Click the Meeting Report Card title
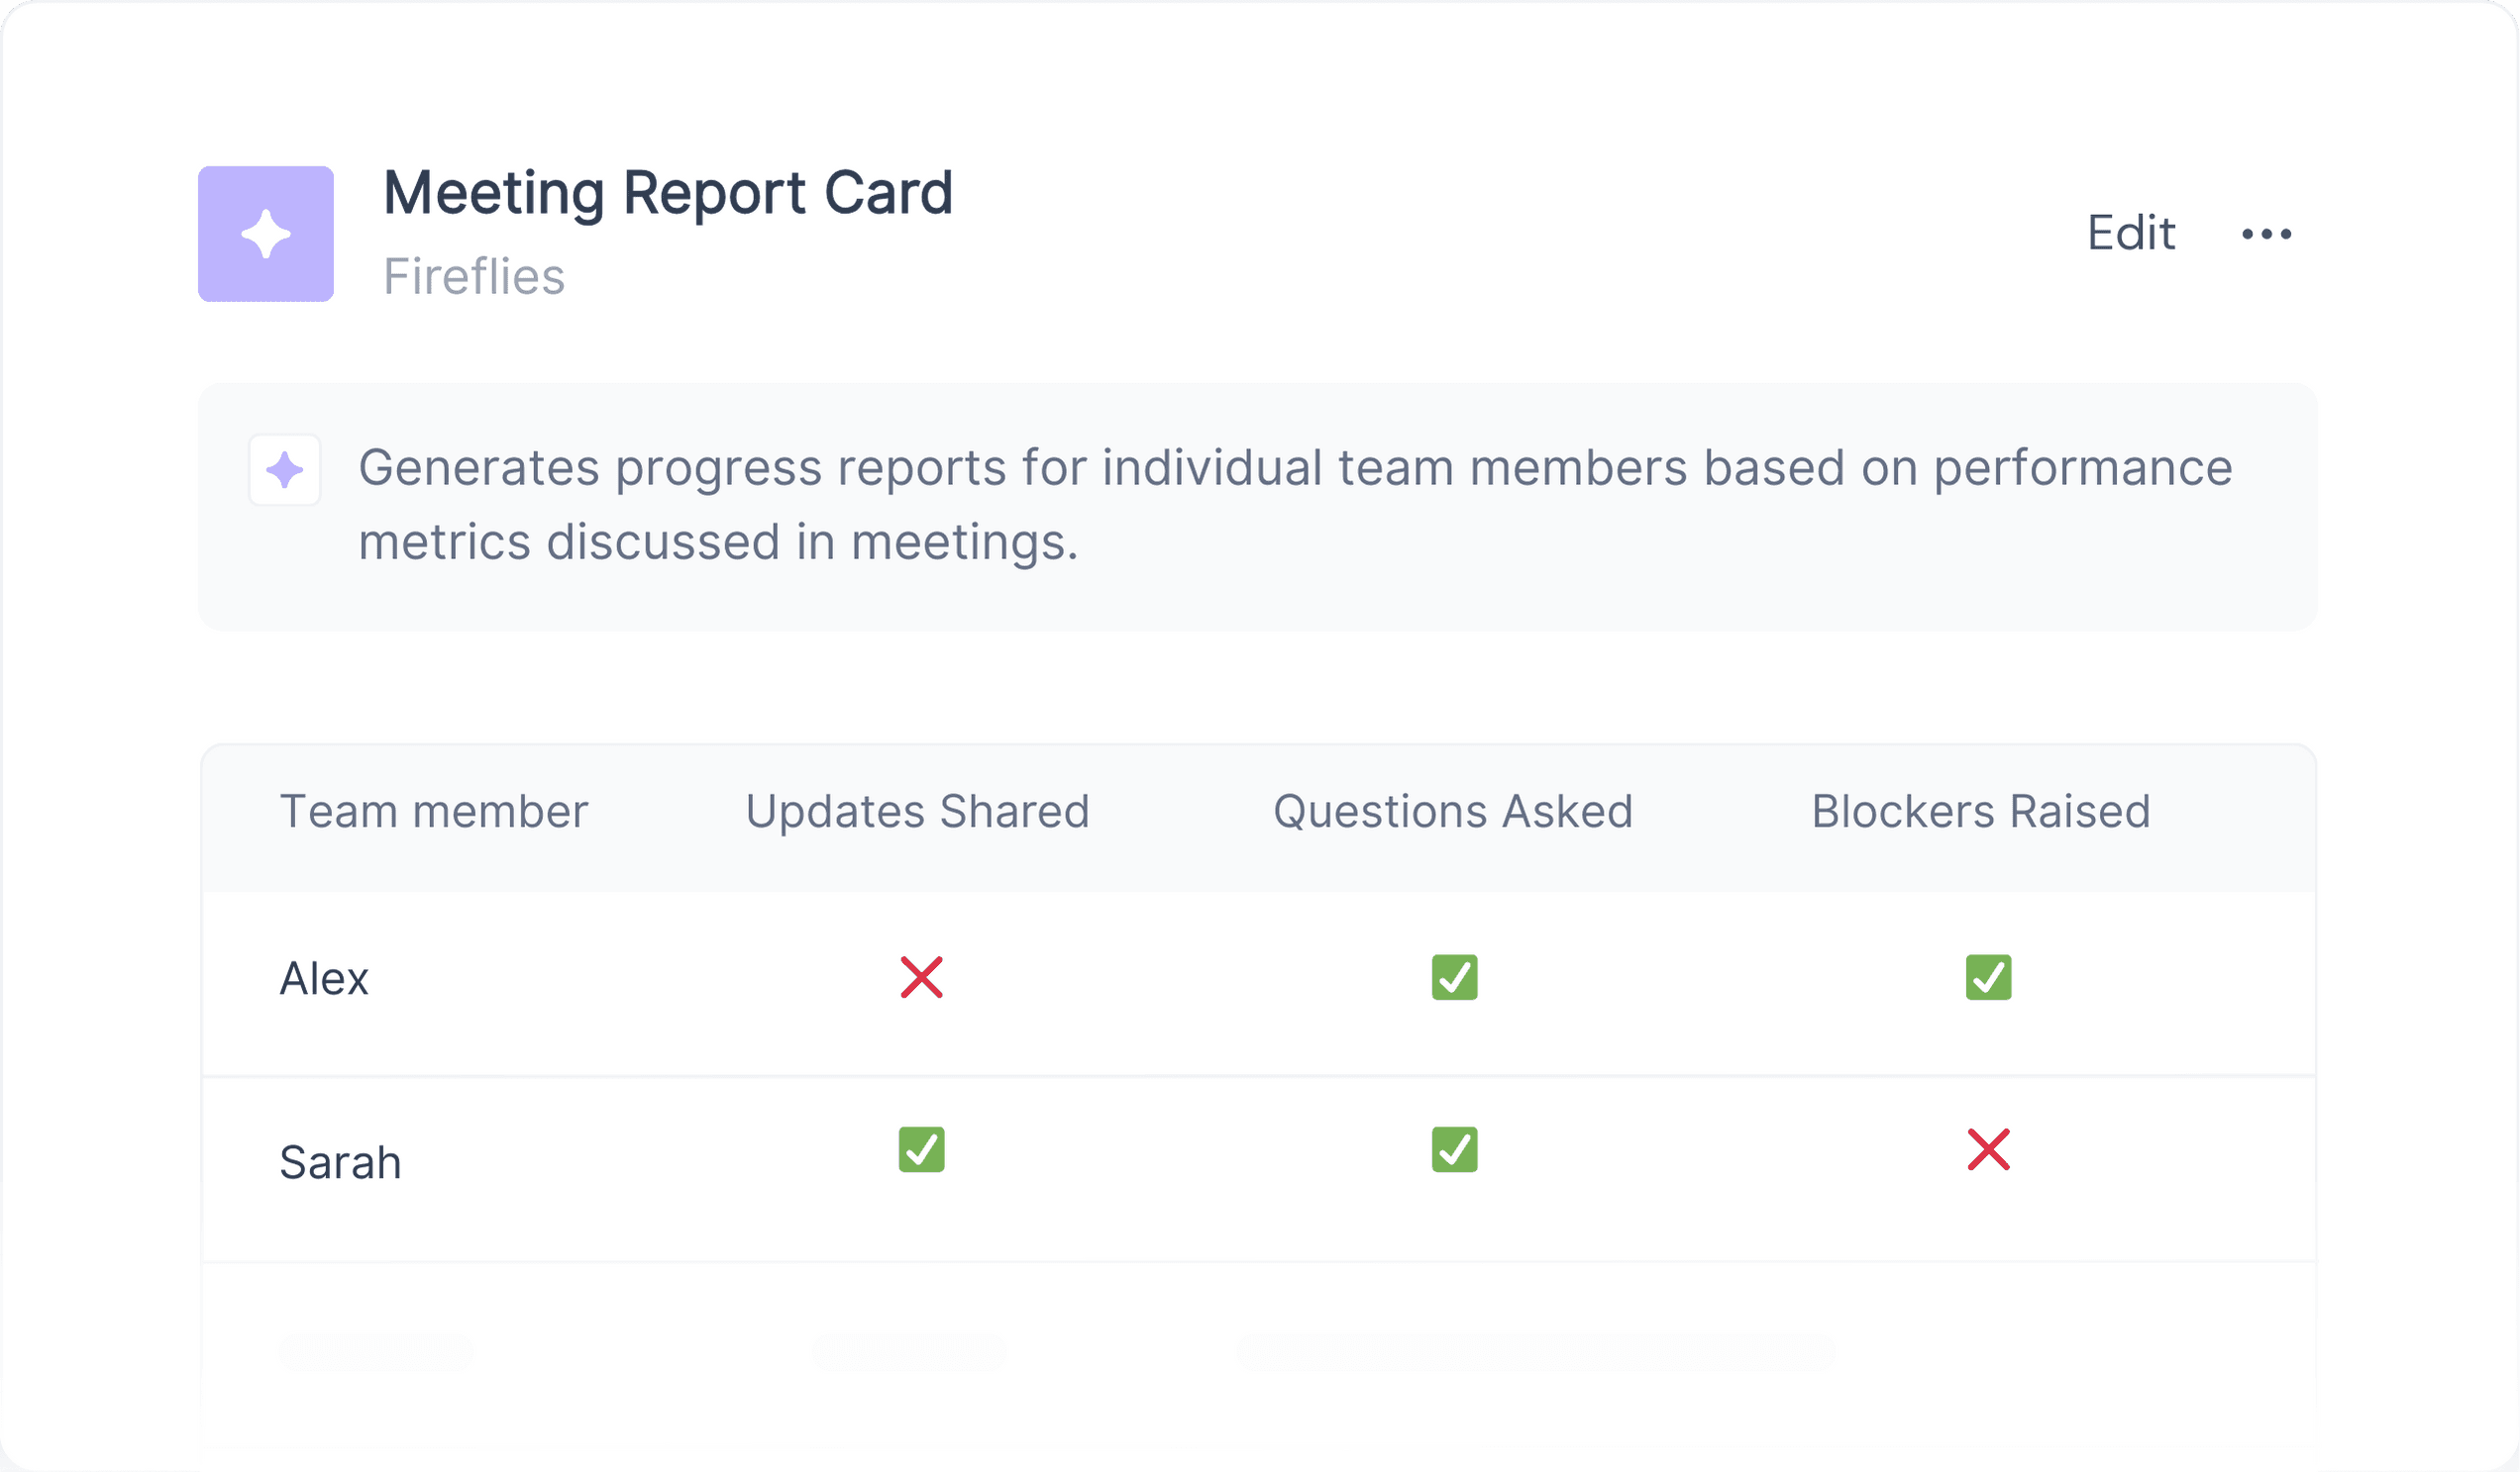Viewport: 2520px width, 1472px height. 668,195
